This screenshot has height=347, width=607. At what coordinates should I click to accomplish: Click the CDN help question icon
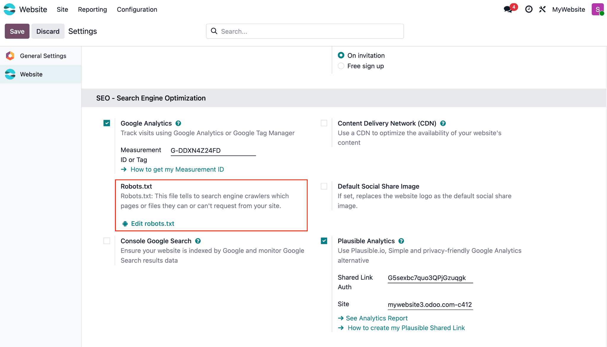click(x=443, y=123)
